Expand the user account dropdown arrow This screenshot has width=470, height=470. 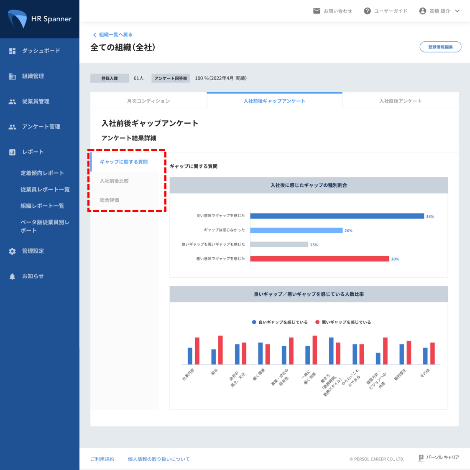[457, 11]
